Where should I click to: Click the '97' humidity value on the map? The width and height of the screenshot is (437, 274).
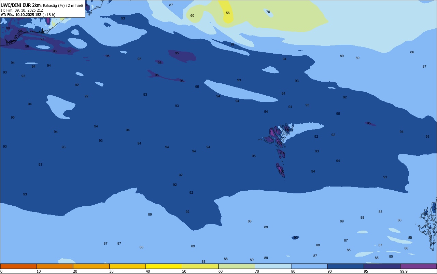42,39
